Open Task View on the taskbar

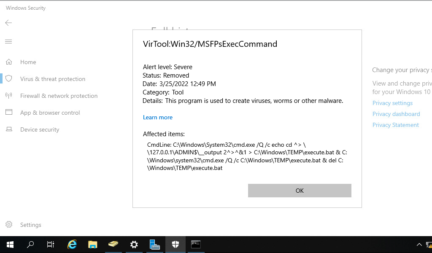(x=51, y=245)
